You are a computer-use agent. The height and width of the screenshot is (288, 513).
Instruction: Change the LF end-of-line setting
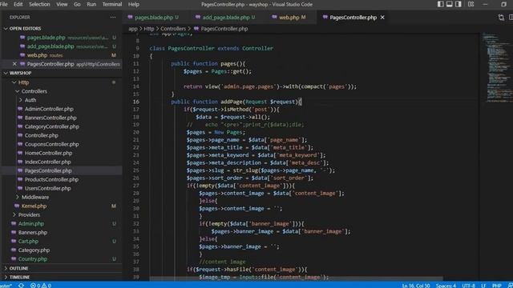483,286
